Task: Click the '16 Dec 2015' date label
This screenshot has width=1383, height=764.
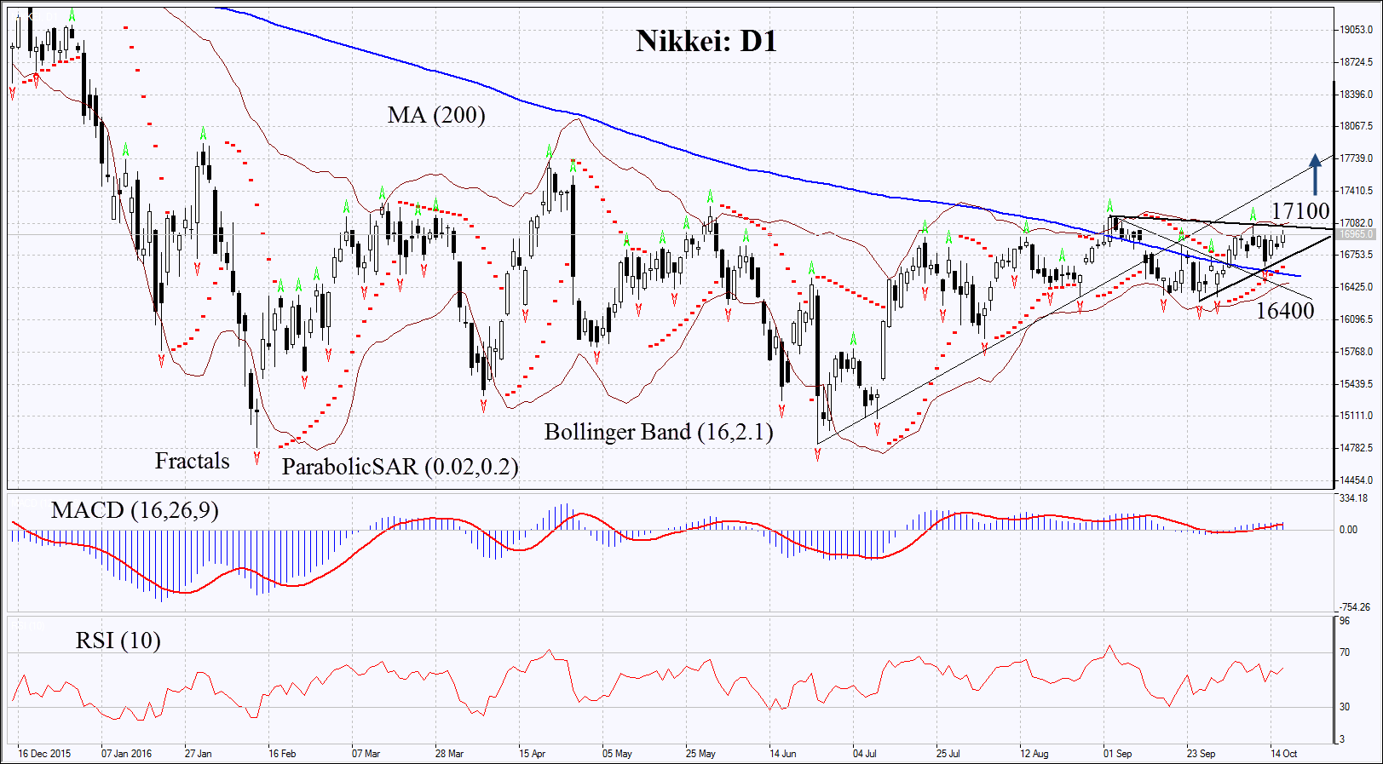Action: pyautogui.click(x=44, y=754)
